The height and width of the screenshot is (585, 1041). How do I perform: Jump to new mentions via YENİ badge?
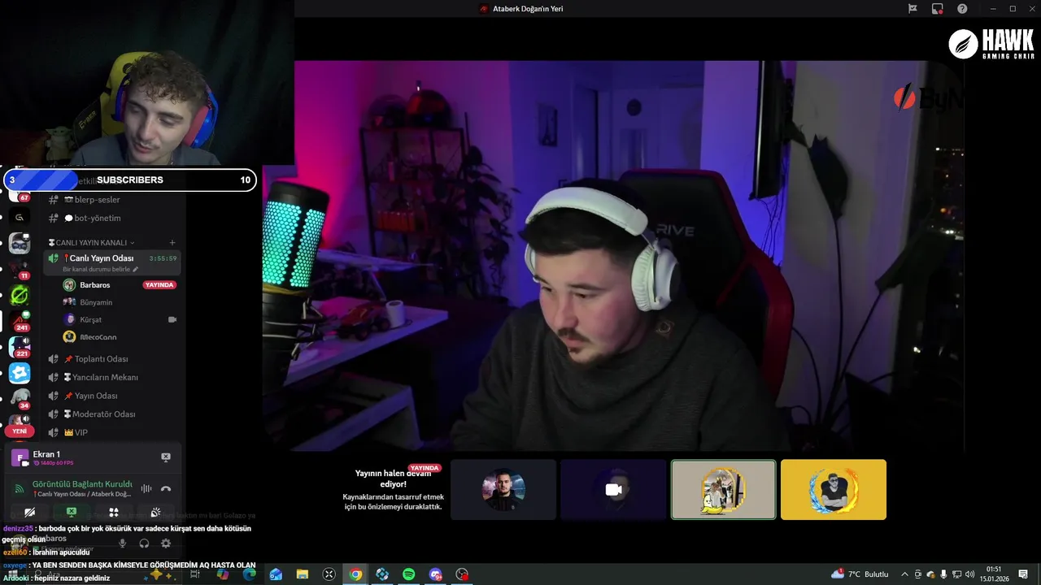[x=20, y=431]
